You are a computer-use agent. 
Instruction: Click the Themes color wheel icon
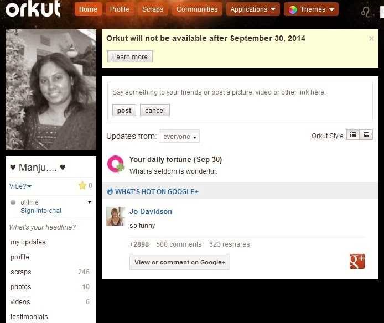[x=292, y=9]
